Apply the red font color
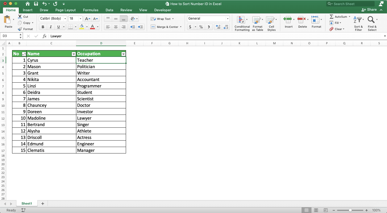This screenshot has width=387, height=213. (92, 27)
